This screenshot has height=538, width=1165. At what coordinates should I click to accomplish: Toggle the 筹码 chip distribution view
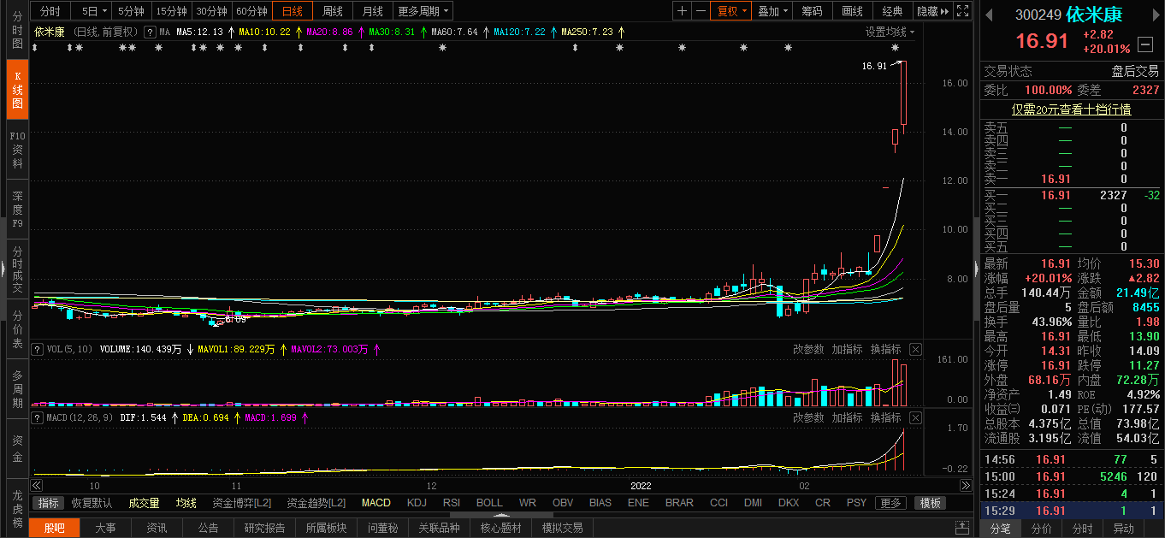pos(812,11)
